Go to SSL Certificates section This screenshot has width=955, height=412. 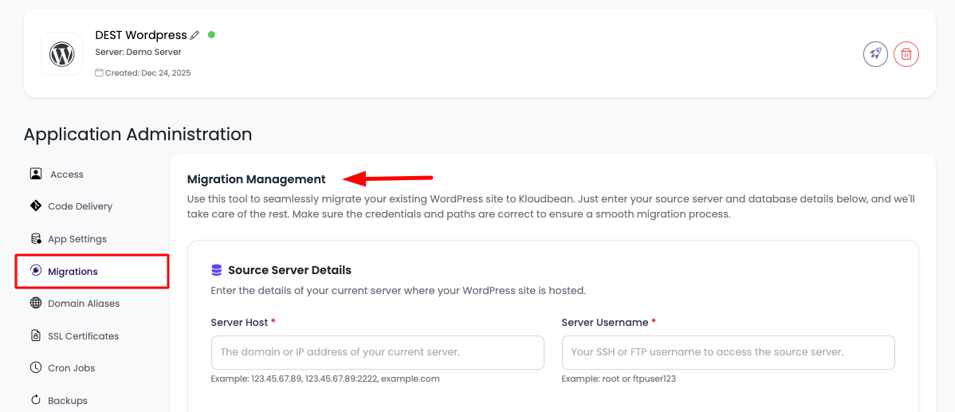click(83, 336)
